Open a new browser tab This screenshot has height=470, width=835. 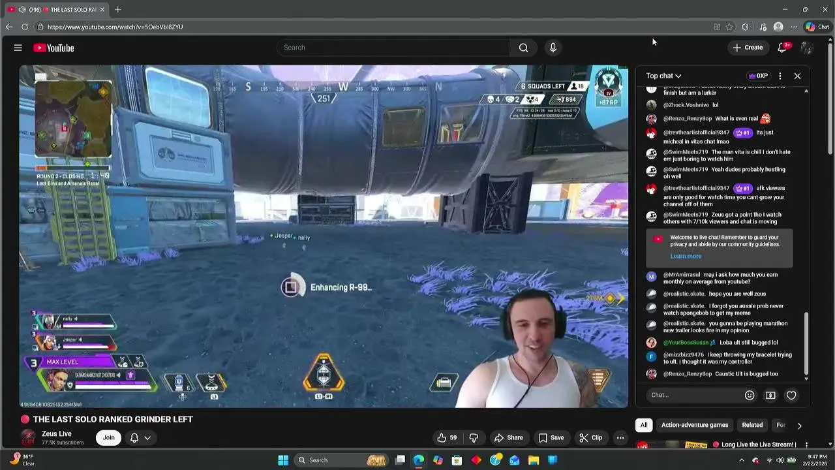(118, 9)
